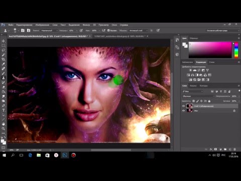Viewport: 241px width, 181px height.
Task: Select the Zoom magnifier tool
Action: tap(4, 129)
